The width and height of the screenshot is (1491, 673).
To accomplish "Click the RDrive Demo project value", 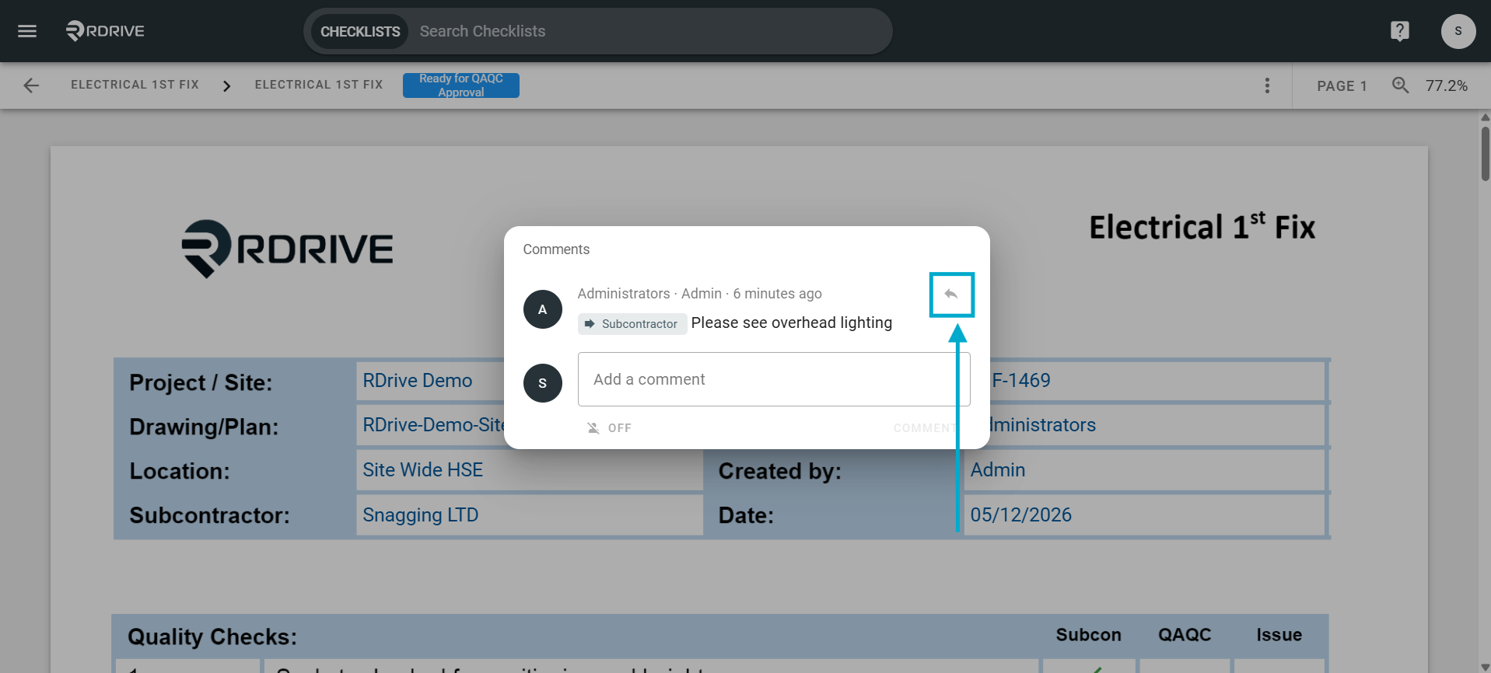I will (x=418, y=381).
